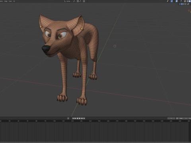Open the UV menu in the header
The image size is (191, 143).
[x=14, y=1]
